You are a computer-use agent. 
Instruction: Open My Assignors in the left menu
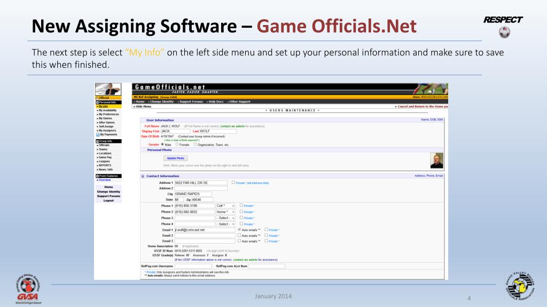[x=106, y=131]
